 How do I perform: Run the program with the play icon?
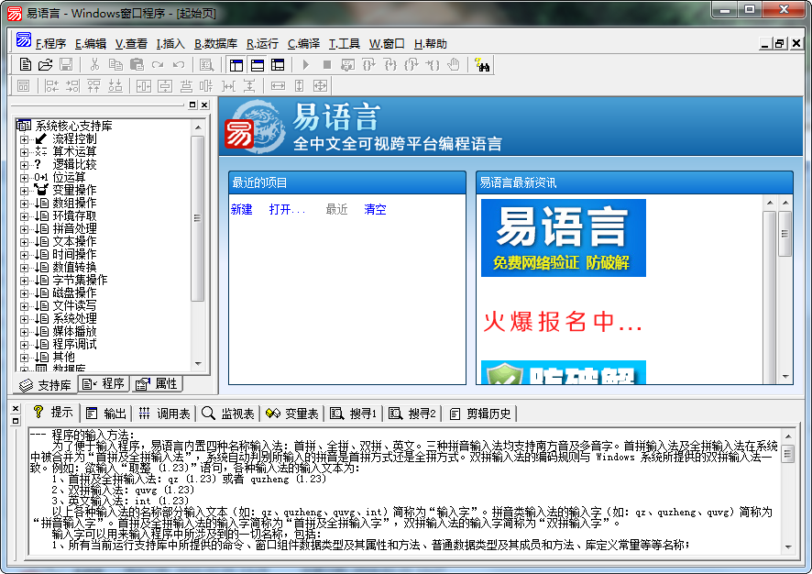pos(305,64)
